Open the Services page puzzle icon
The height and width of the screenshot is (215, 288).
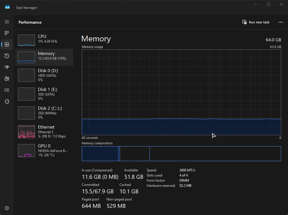click(7, 101)
